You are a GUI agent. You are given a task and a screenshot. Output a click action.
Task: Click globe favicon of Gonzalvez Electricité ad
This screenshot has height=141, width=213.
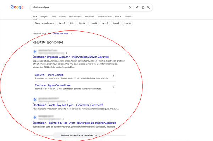click(x=35, y=100)
